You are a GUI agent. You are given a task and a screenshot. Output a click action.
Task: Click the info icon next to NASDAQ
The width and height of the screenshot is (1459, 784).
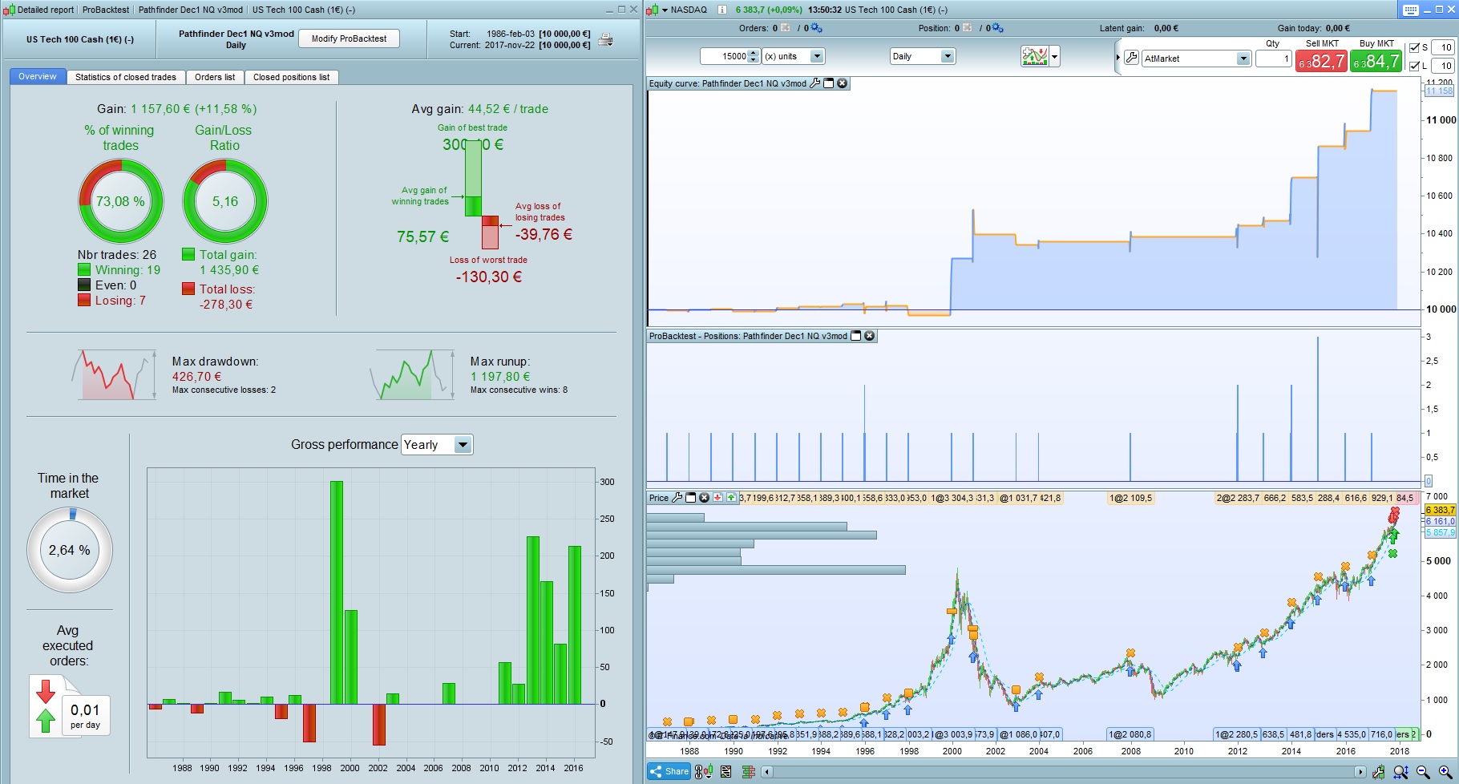tap(721, 10)
